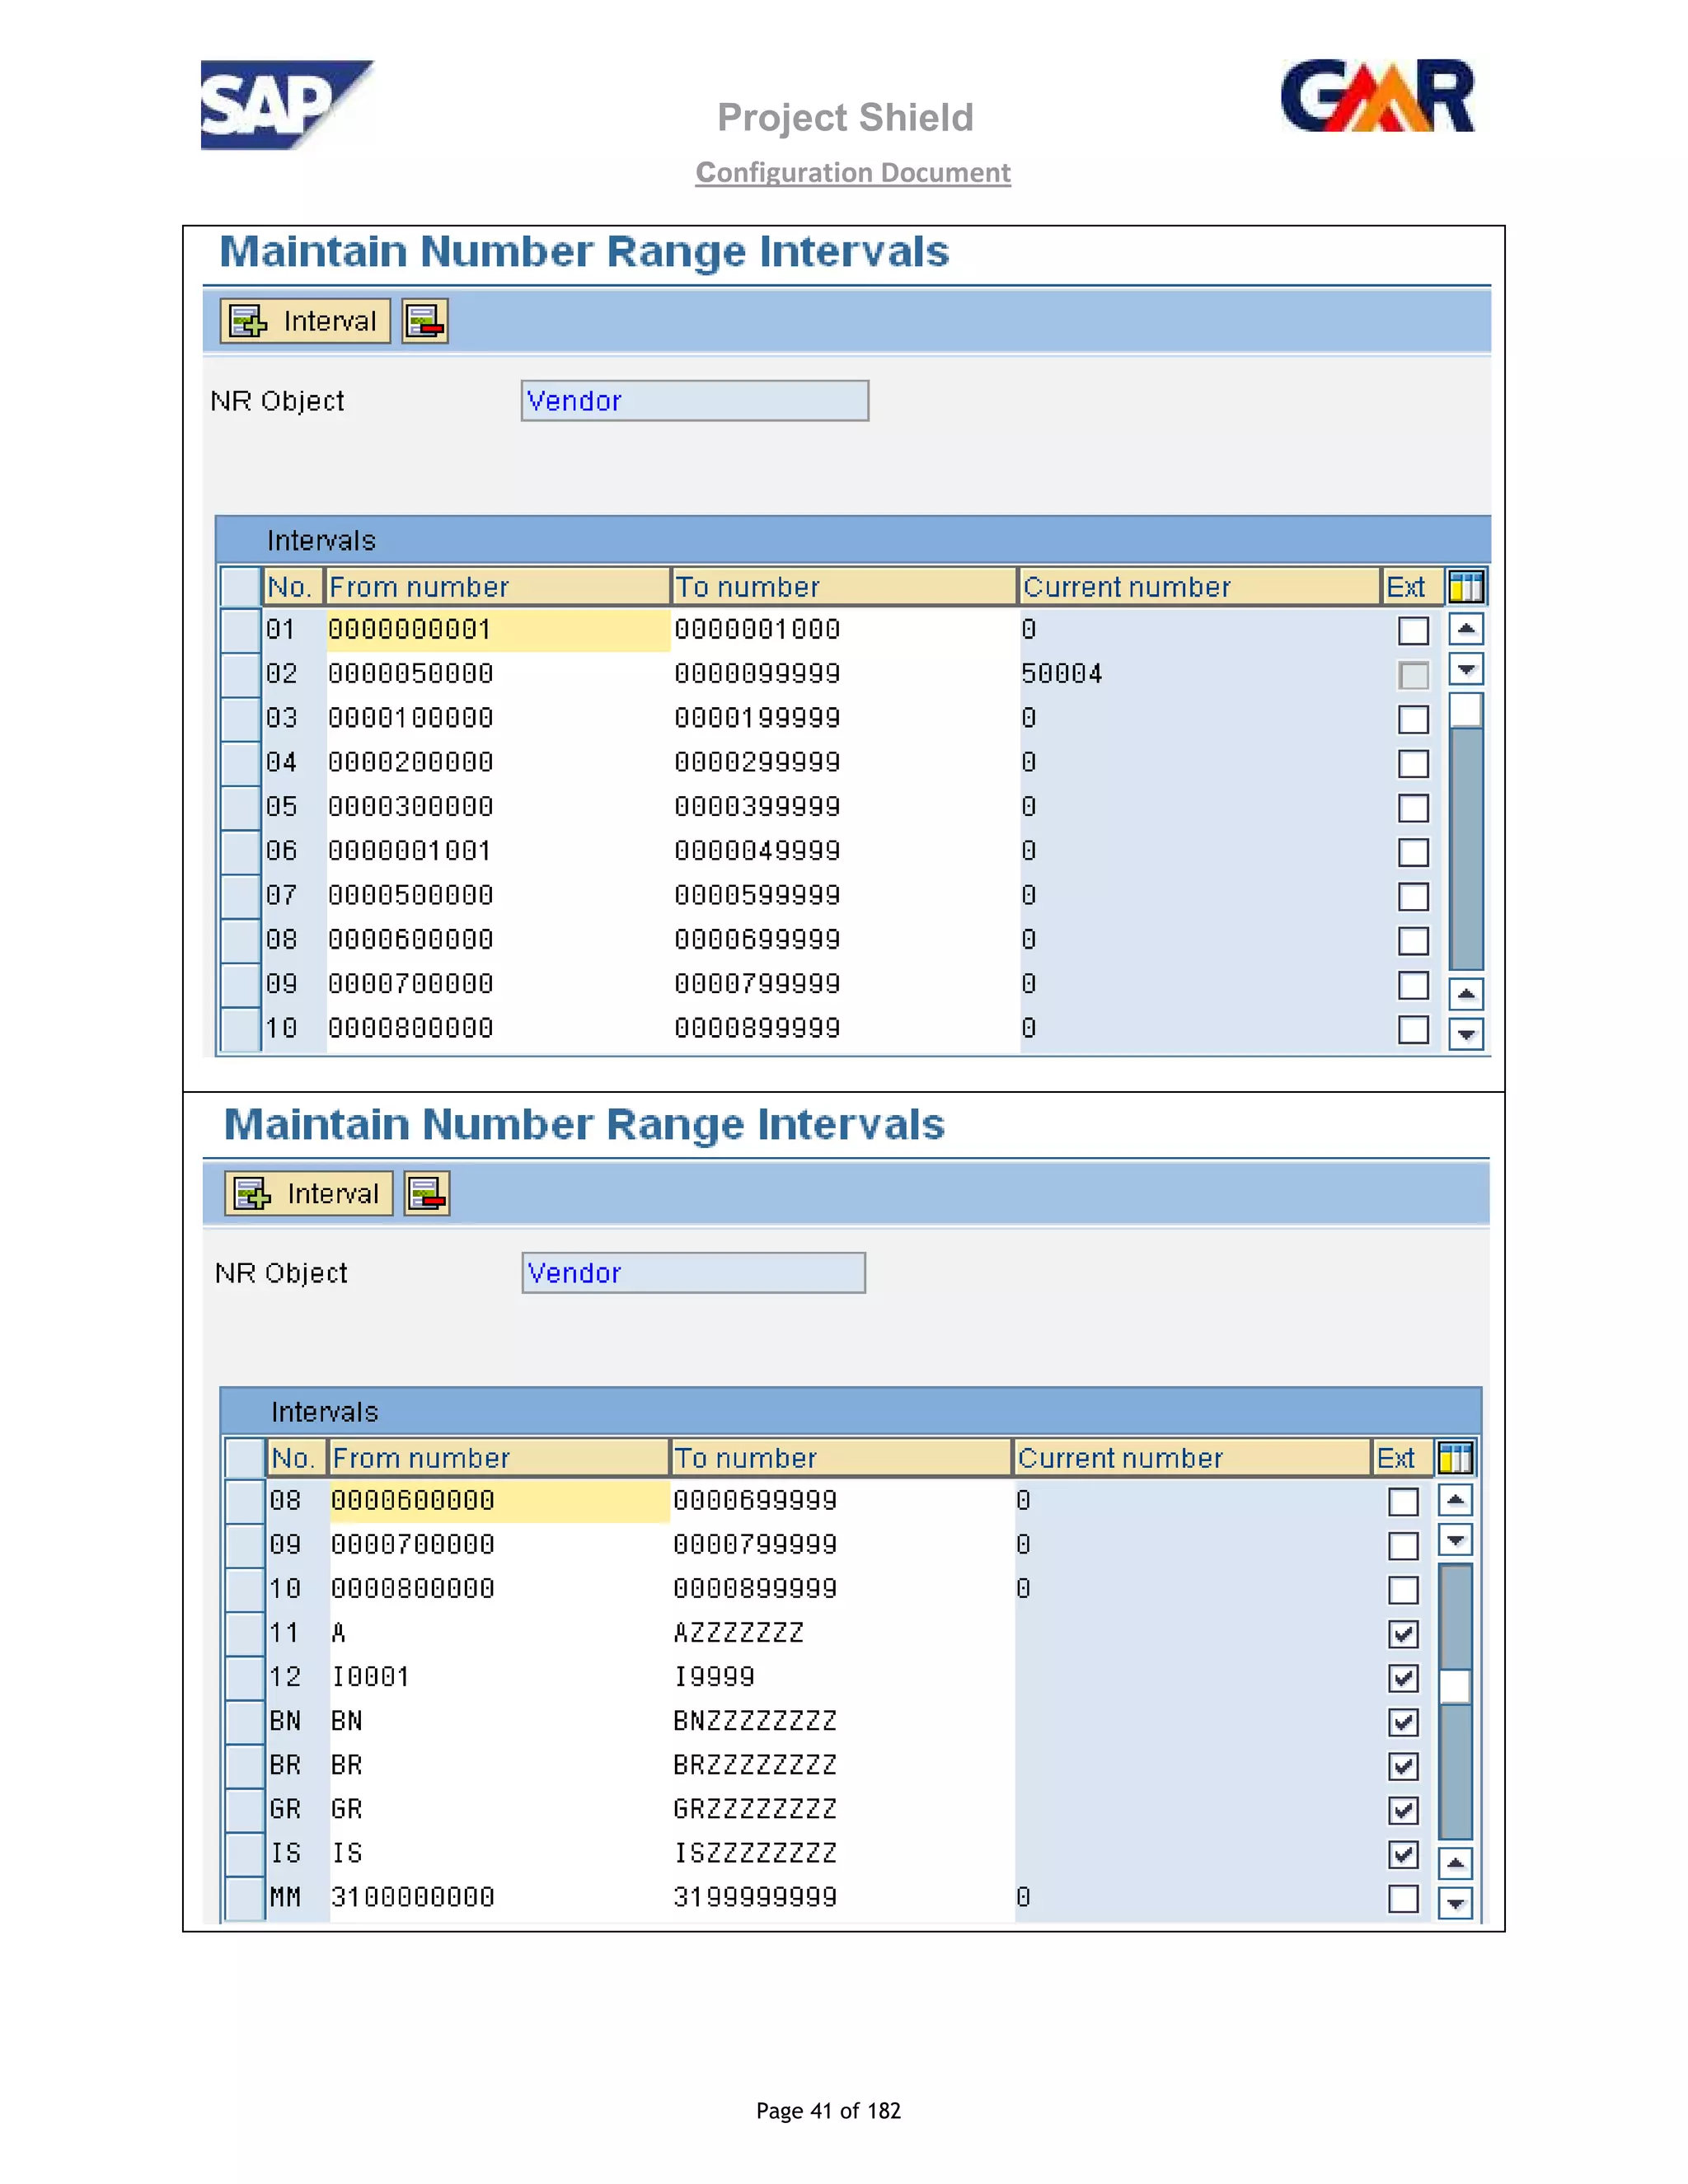This screenshot has height=2184, width=1688.
Task: Click To number I9999 cell
Action: pyautogui.click(x=842, y=1678)
